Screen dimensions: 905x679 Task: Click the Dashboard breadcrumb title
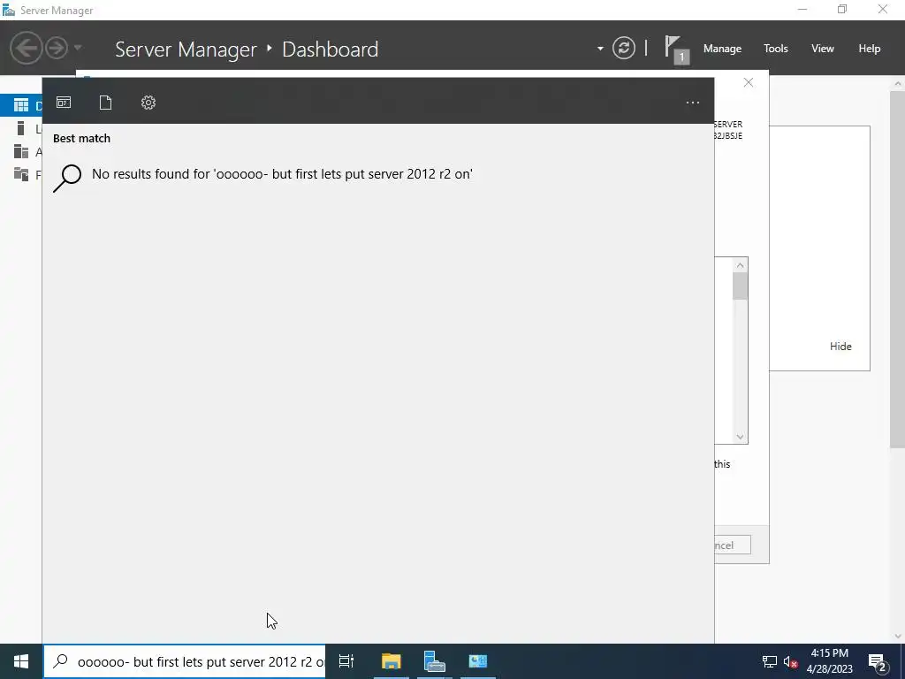tap(331, 50)
